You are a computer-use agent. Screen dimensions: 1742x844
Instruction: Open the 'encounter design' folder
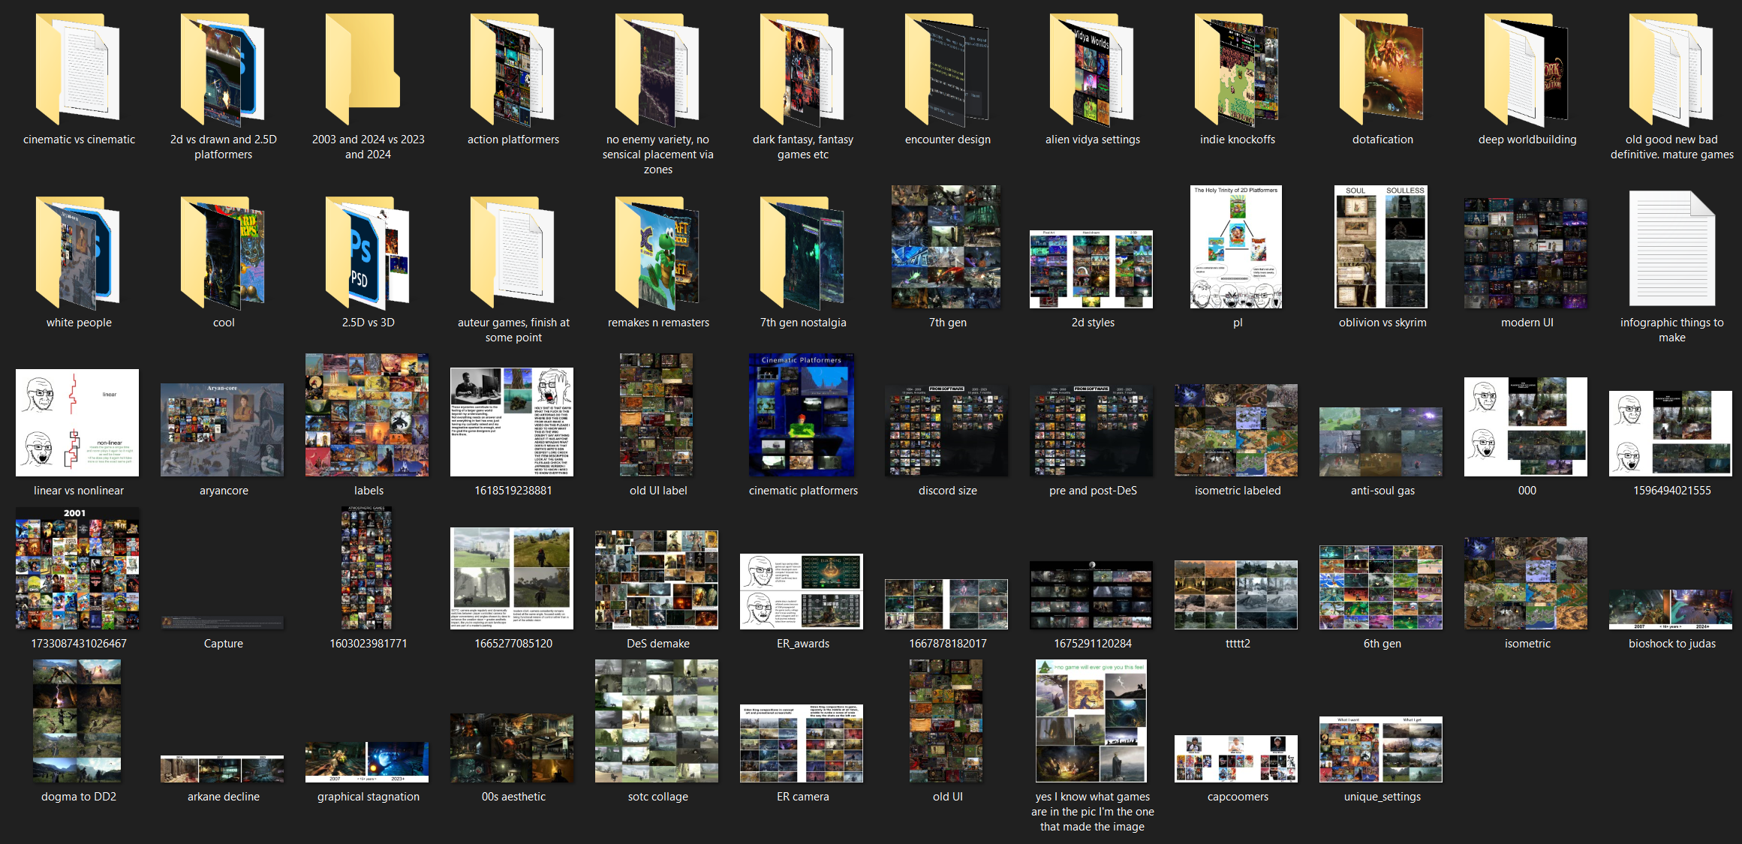click(947, 69)
